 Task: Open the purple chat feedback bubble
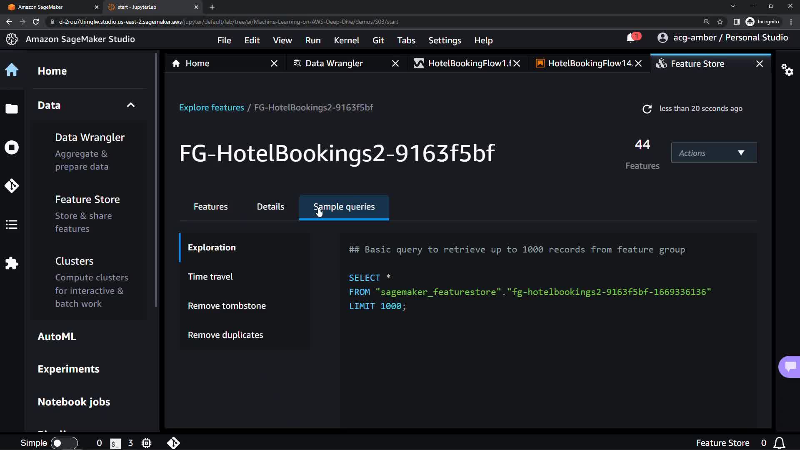pos(790,367)
